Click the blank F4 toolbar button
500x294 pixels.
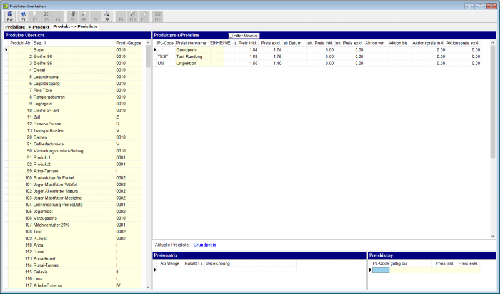pos(58,16)
